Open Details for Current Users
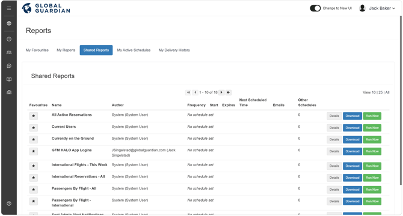Viewport: 403px width, 216px height. pos(334,128)
